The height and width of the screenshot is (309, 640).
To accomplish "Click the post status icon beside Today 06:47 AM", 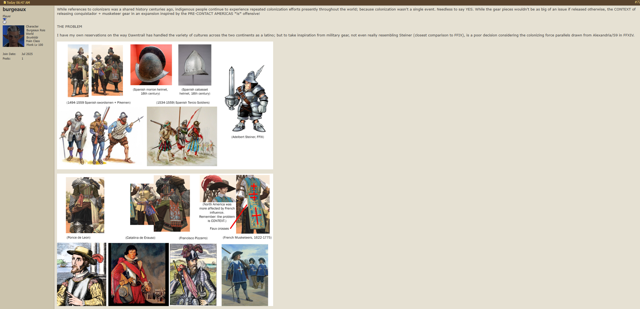I will [5, 3].
